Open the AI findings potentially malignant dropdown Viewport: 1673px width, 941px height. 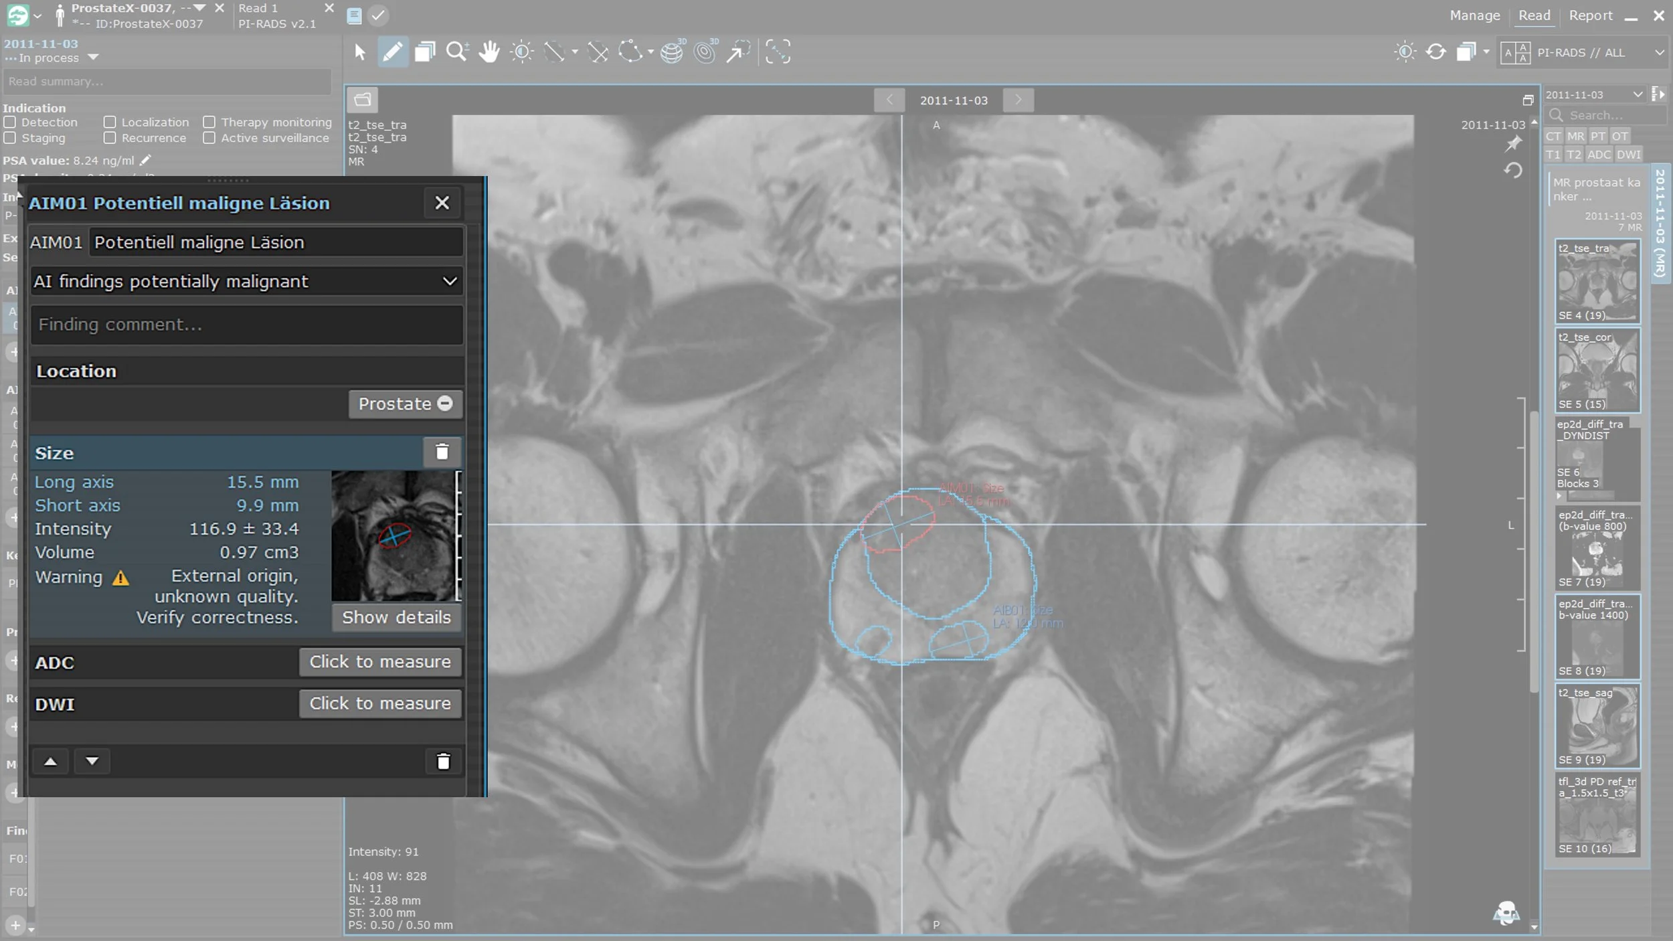click(246, 282)
